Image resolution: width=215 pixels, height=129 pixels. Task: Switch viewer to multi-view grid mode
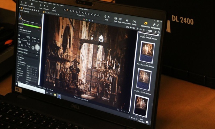(x=44, y=12)
